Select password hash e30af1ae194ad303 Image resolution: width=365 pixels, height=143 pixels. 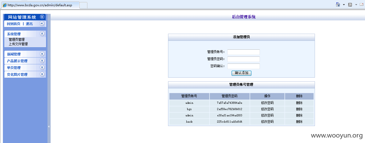(229, 115)
